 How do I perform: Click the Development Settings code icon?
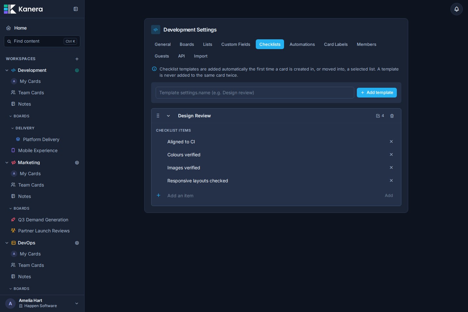point(156,30)
